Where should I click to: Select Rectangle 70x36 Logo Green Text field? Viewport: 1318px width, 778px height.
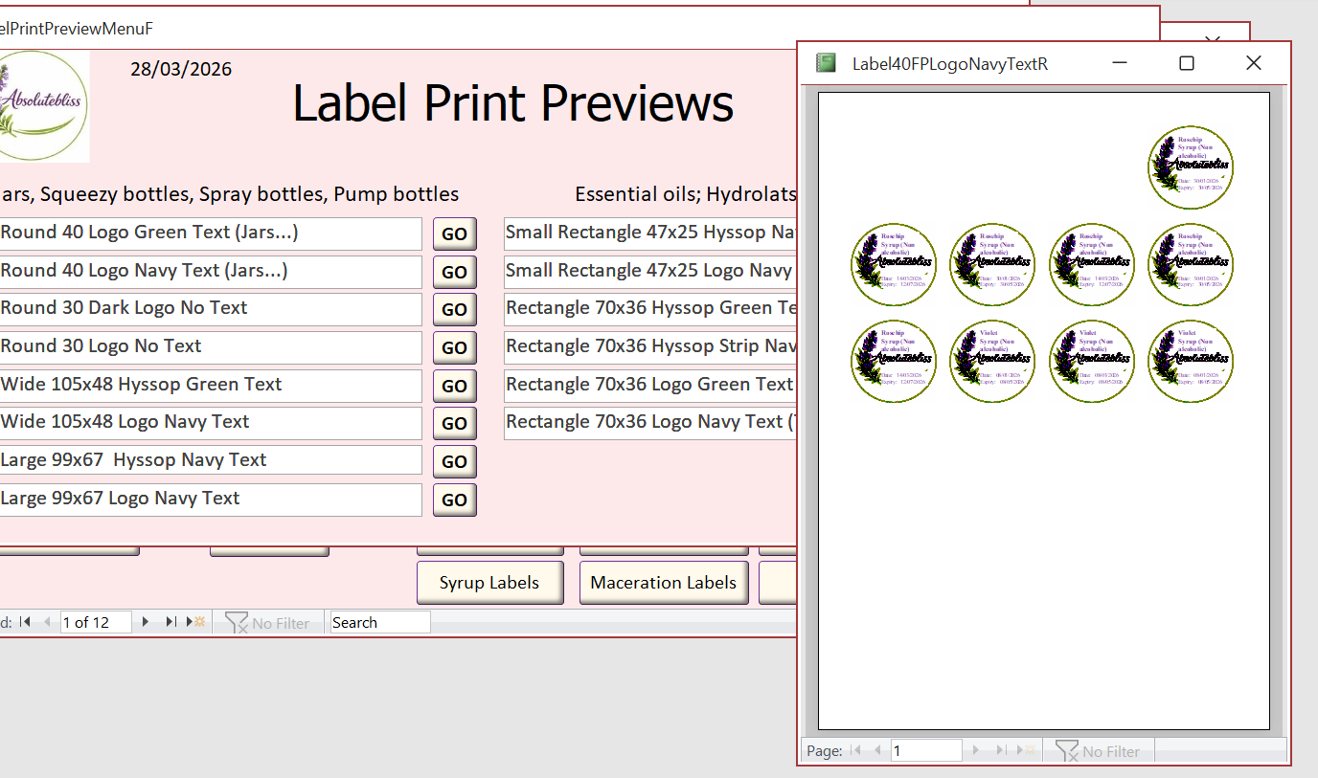pyautogui.click(x=650, y=385)
